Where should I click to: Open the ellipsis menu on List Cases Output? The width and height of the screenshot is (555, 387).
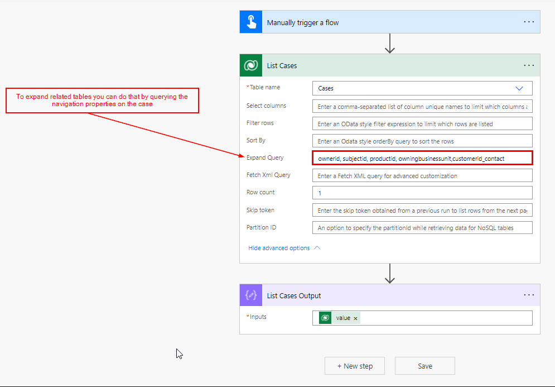pyautogui.click(x=528, y=295)
